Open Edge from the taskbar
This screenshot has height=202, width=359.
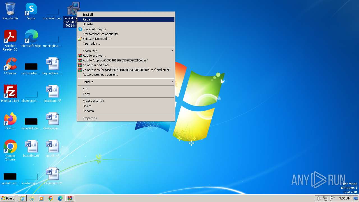[60, 198]
